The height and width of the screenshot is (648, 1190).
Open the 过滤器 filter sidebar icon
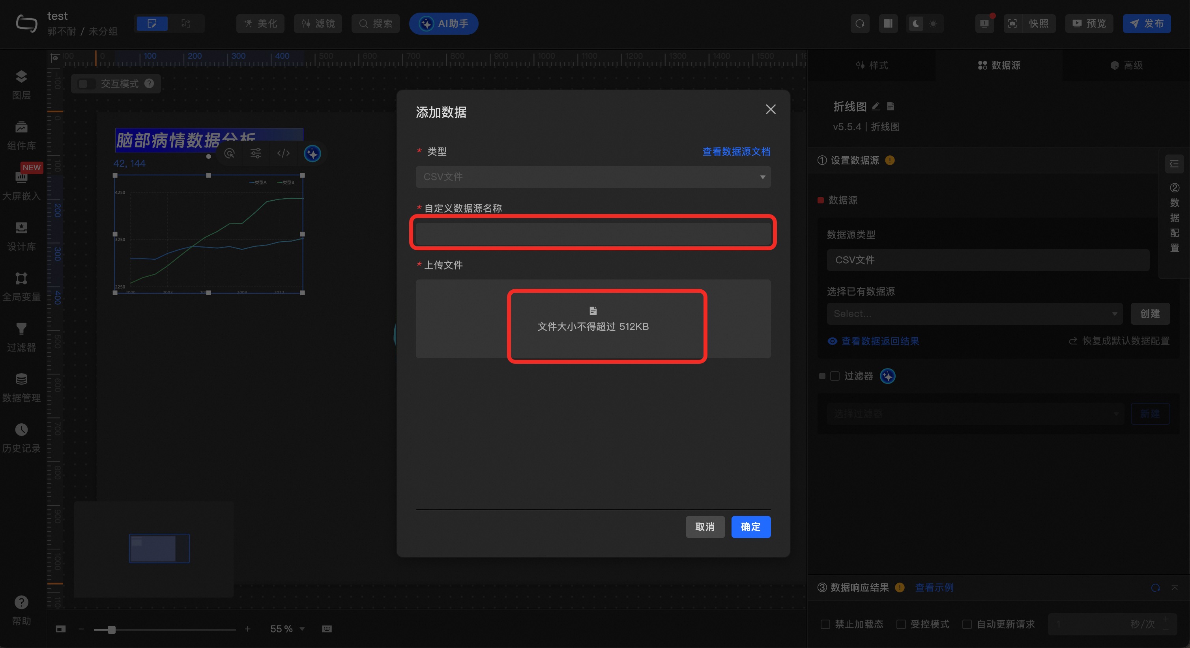click(x=21, y=329)
